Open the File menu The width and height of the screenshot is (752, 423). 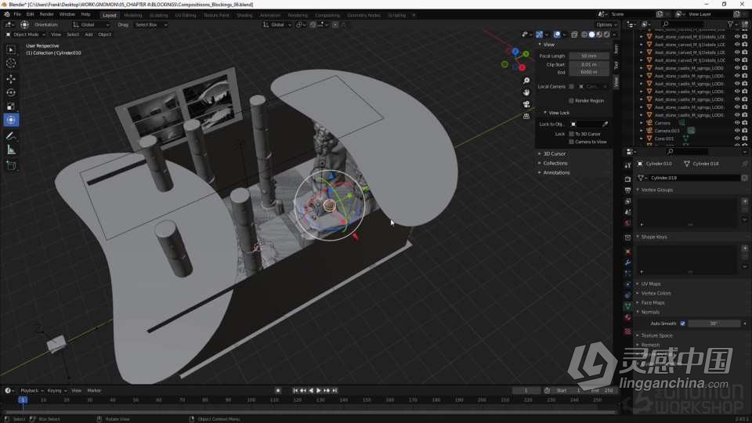coord(17,14)
